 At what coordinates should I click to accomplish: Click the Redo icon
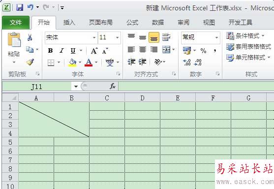click(x=46, y=7)
